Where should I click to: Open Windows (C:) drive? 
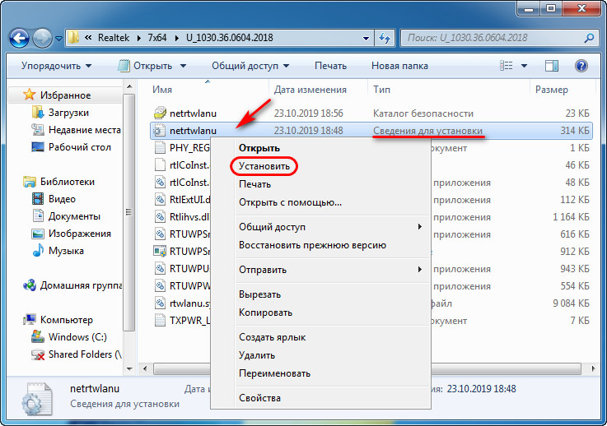coord(77,337)
